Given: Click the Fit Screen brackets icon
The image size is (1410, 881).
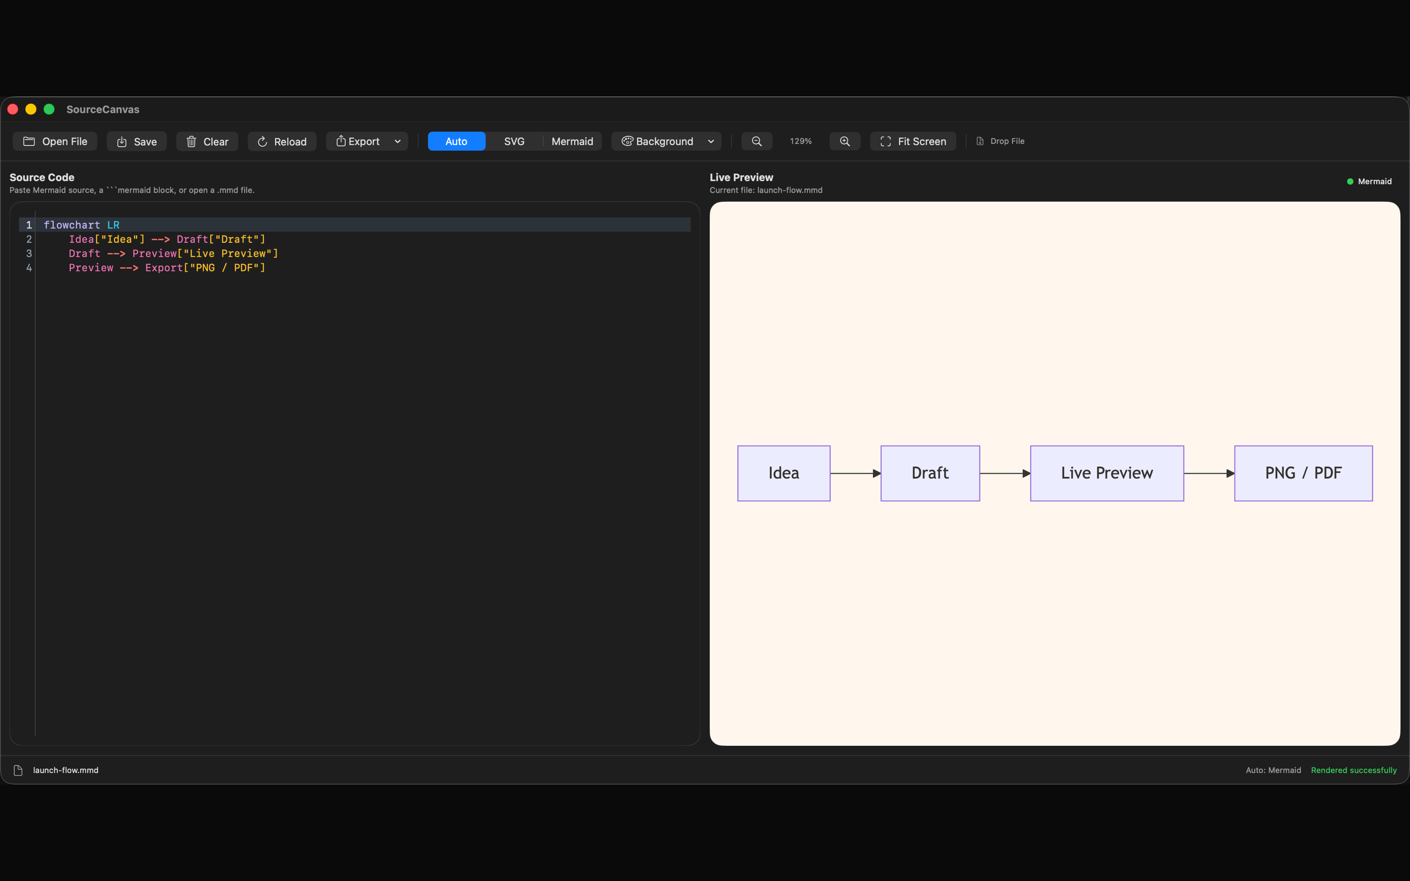Looking at the screenshot, I should pyautogui.click(x=886, y=141).
